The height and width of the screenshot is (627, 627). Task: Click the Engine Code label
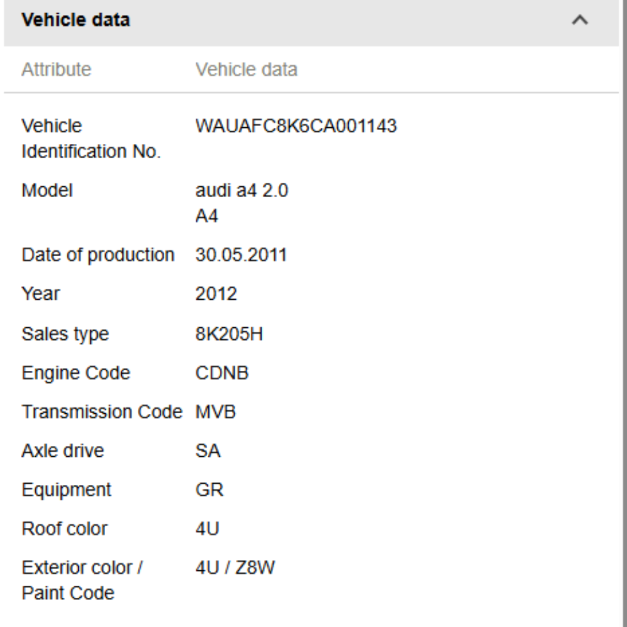click(76, 373)
